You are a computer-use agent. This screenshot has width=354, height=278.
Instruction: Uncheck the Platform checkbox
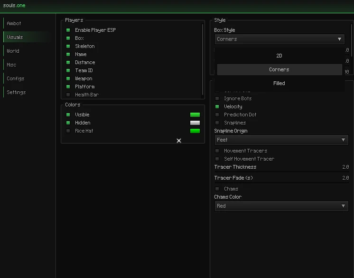(68, 86)
